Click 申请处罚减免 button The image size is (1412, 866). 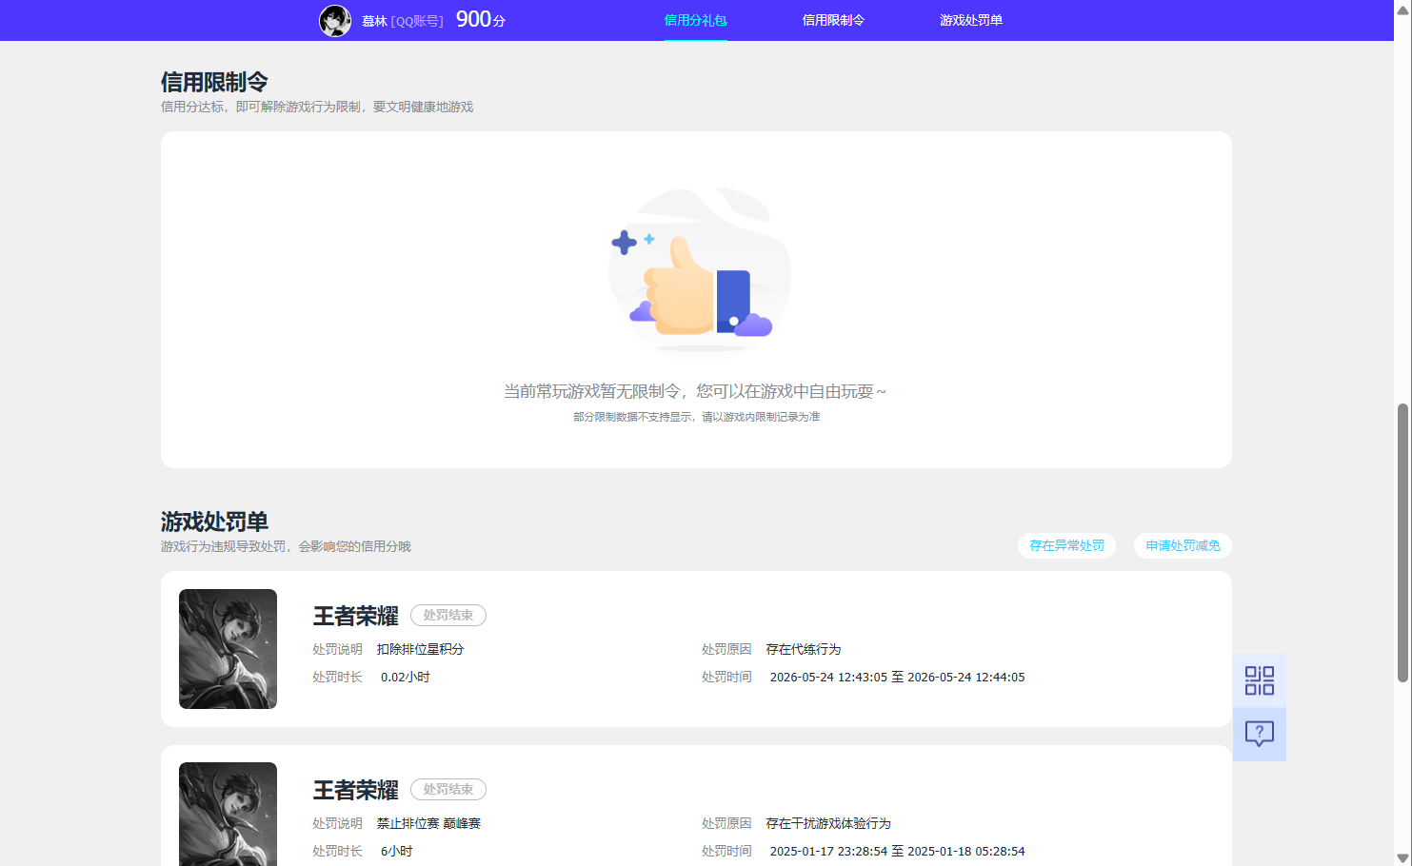pos(1183,545)
